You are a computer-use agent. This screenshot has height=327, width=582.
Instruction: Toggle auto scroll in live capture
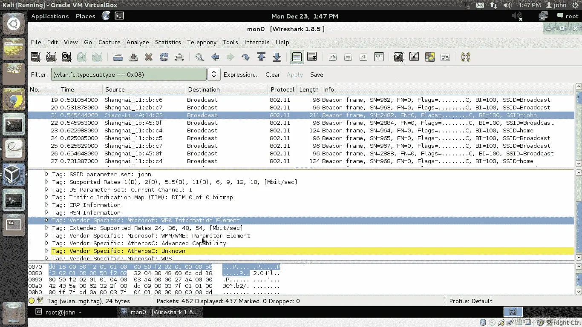click(312, 57)
